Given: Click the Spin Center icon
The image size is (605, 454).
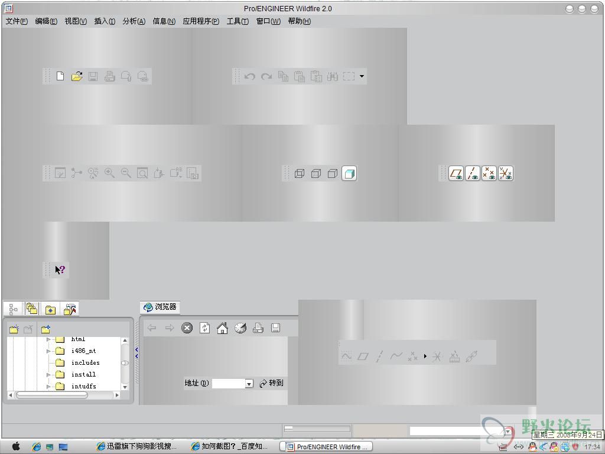Looking at the screenshot, I should point(76,173).
